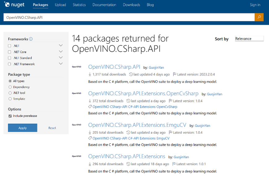This screenshot has width=269, height=176.
Task: Click the OpenVINO.CSharp.API.Extensions package logo thumbnail
Action: tap(77, 156)
